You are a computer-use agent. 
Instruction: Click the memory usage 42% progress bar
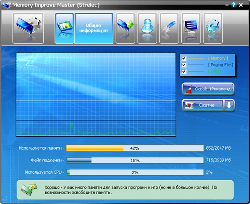coord(135,148)
